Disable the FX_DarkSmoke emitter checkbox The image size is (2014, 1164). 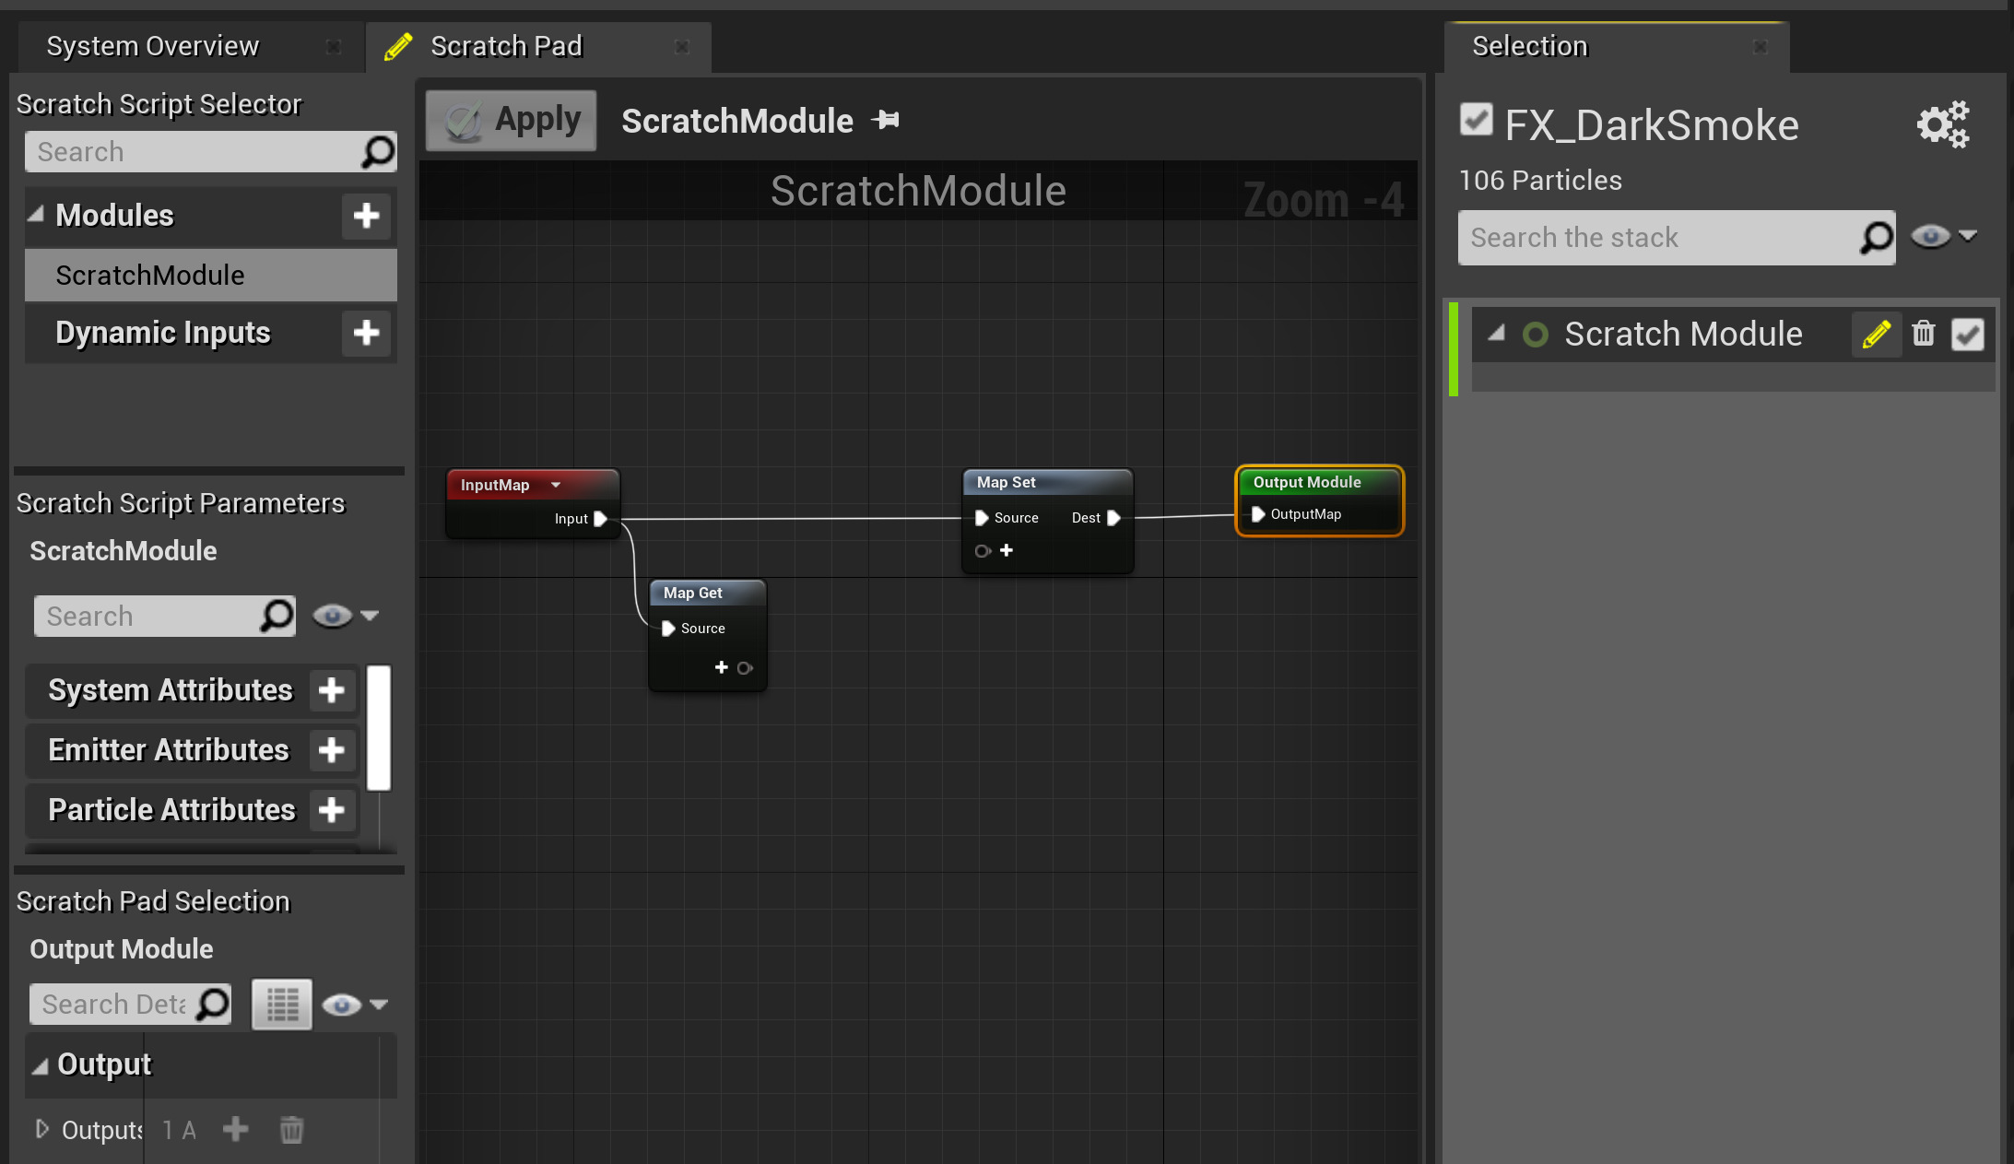click(x=1476, y=120)
